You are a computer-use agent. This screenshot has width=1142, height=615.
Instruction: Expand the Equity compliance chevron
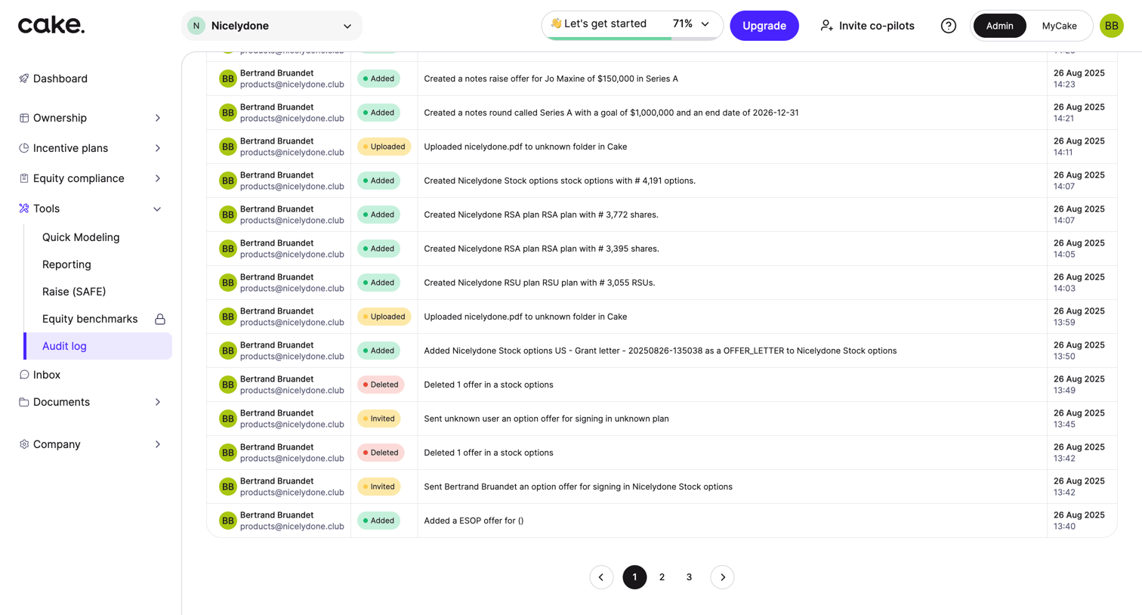point(158,178)
